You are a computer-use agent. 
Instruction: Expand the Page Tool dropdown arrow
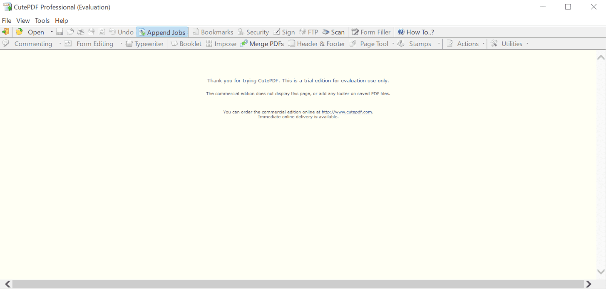(393, 44)
